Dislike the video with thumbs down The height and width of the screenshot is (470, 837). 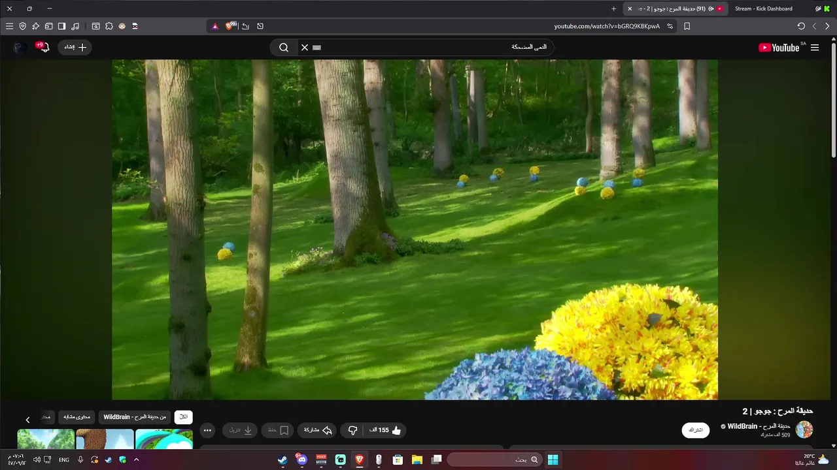pos(352,430)
